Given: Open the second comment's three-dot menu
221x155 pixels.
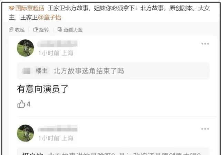Looking at the screenshot, I should (x=205, y=129).
